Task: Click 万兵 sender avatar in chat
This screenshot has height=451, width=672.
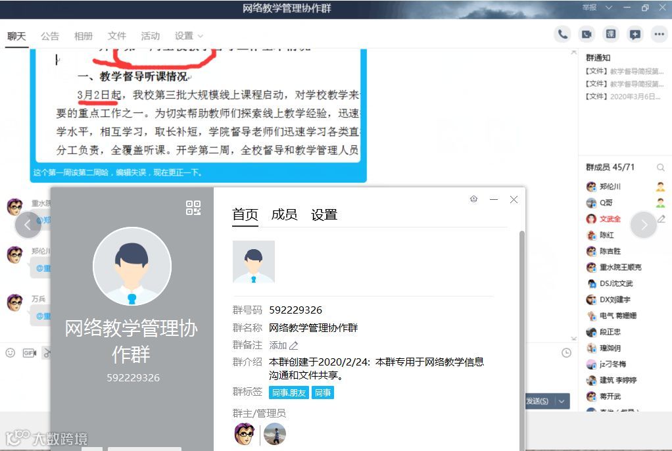Action: tap(15, 302)
